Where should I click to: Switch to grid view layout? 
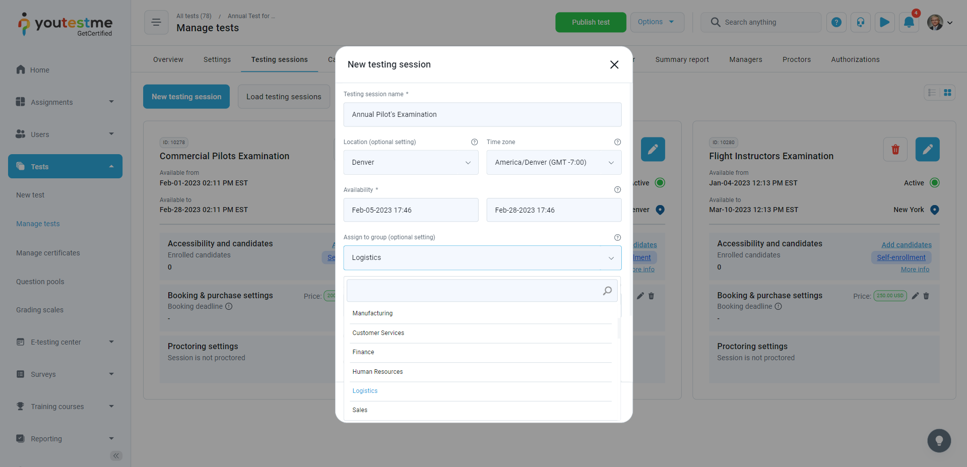pos(947,93)
